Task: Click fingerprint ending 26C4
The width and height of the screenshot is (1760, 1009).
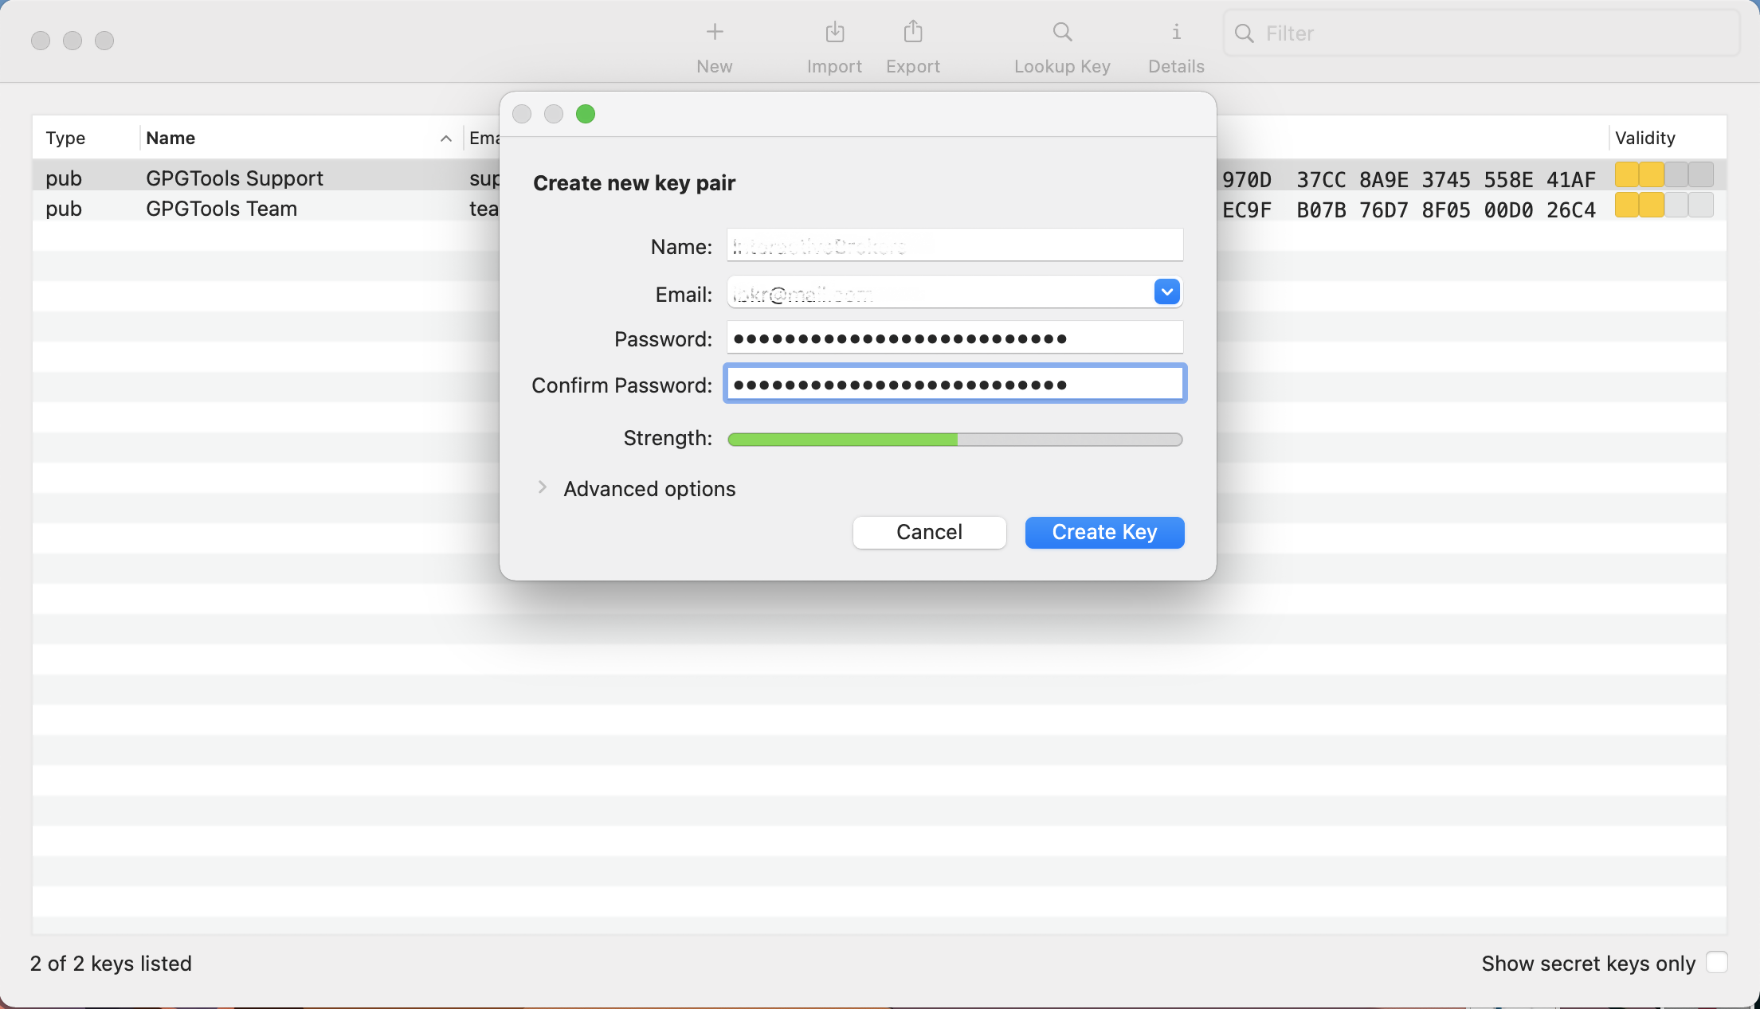Action: coord(1409,209)
